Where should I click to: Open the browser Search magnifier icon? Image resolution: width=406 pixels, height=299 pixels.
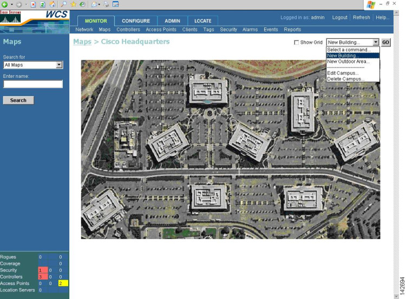pyautogui.click(x=63, y=4)
